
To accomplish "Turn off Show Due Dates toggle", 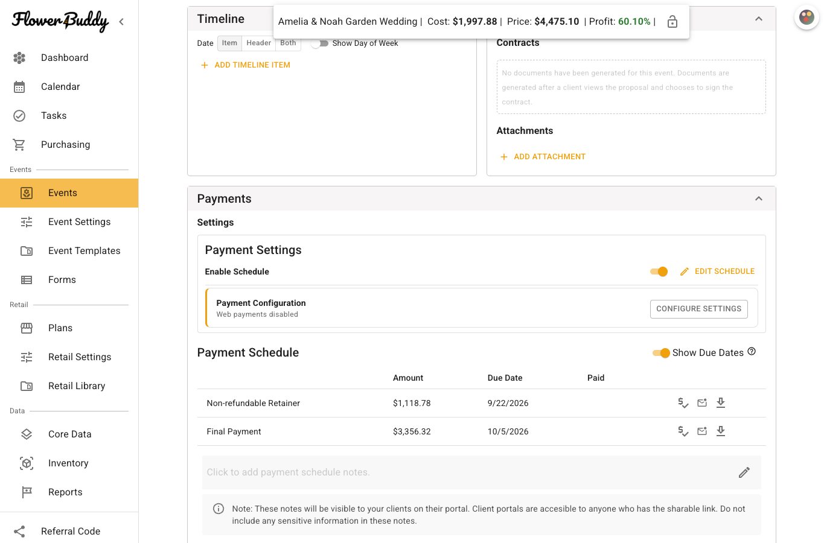I will pyautogui.click(x=662, y=353).
